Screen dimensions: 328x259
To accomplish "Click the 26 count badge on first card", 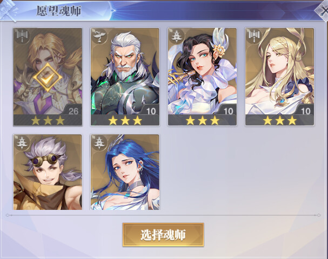I will click(x=73, y=111).
